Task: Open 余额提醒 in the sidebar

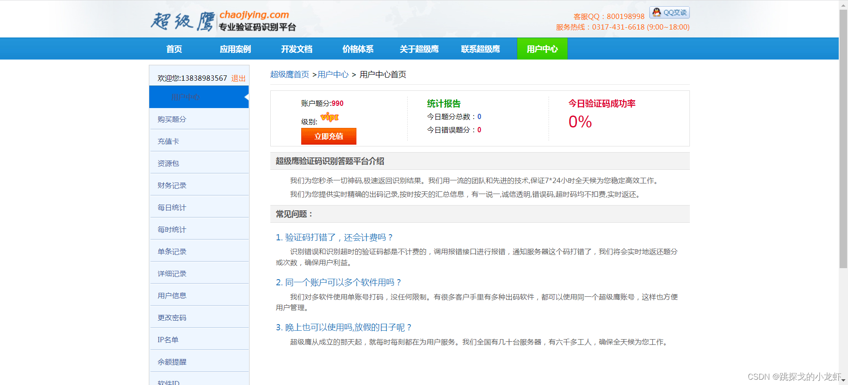Action: click(x=199, y=362)
